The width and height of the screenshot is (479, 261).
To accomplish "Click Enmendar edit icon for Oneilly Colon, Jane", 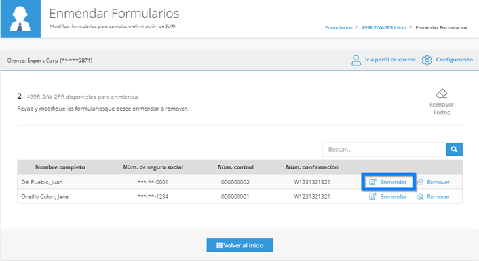I will click(x=373, y=196).
